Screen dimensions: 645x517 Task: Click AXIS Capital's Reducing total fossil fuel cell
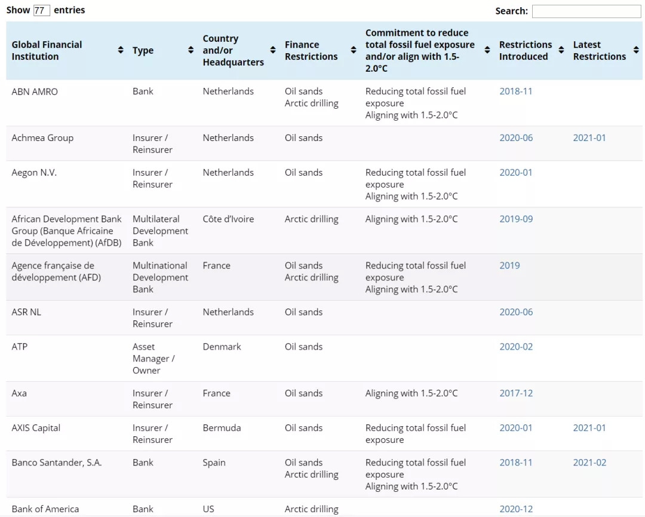point(416,433)
